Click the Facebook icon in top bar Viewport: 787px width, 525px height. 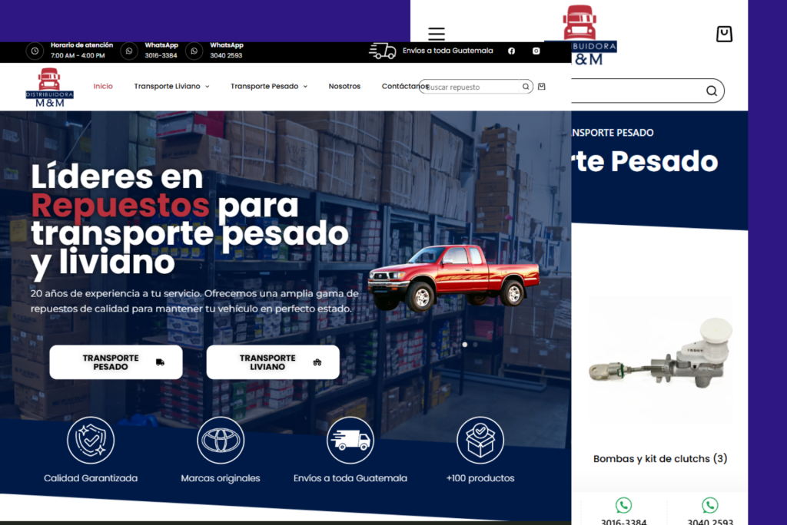(x=512, y=51)
